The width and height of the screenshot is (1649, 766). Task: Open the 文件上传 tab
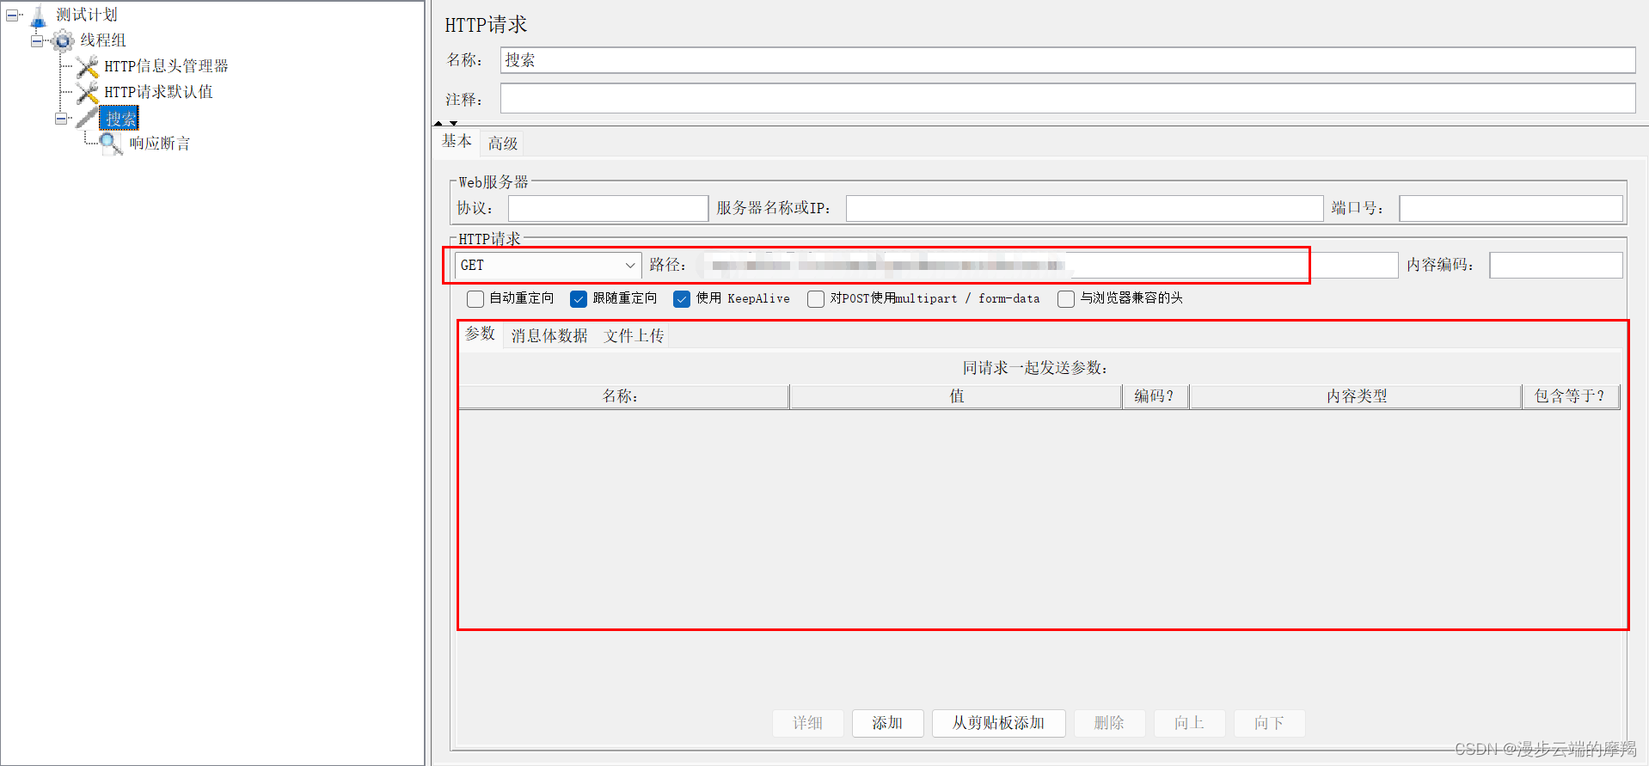point(634,336)
